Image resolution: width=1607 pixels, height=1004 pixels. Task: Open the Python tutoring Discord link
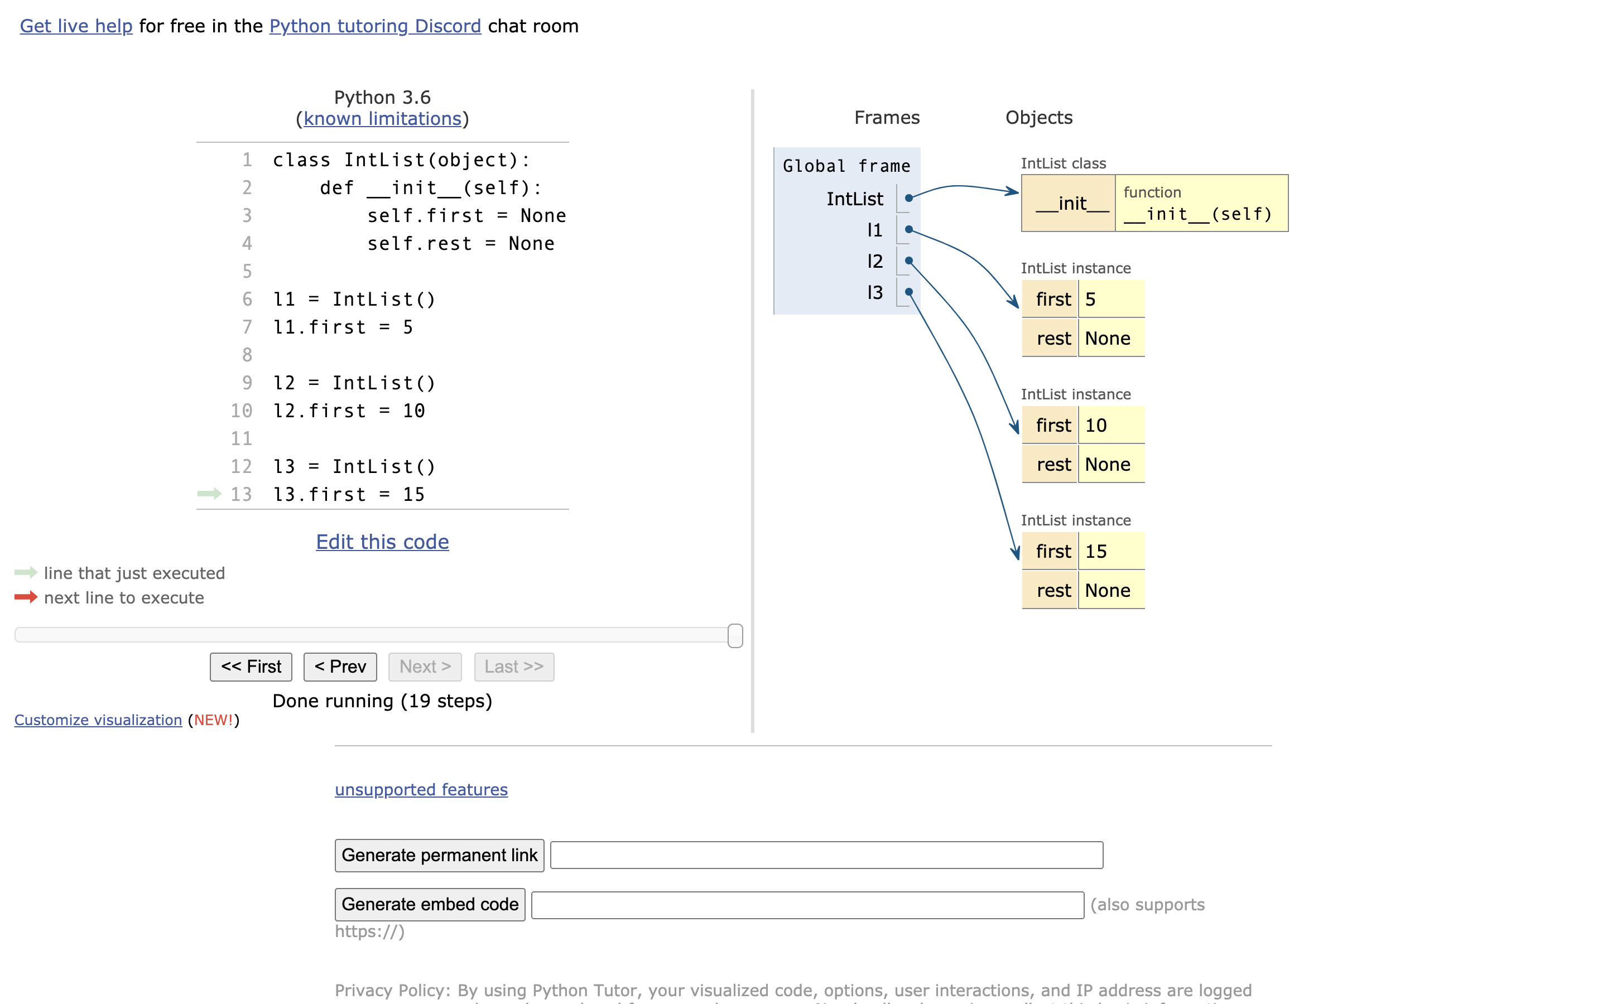pyautogui.click(x=375, y=26)
